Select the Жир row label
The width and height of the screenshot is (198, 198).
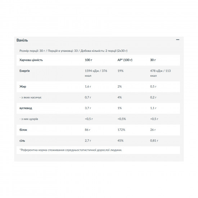coord(23,86)
